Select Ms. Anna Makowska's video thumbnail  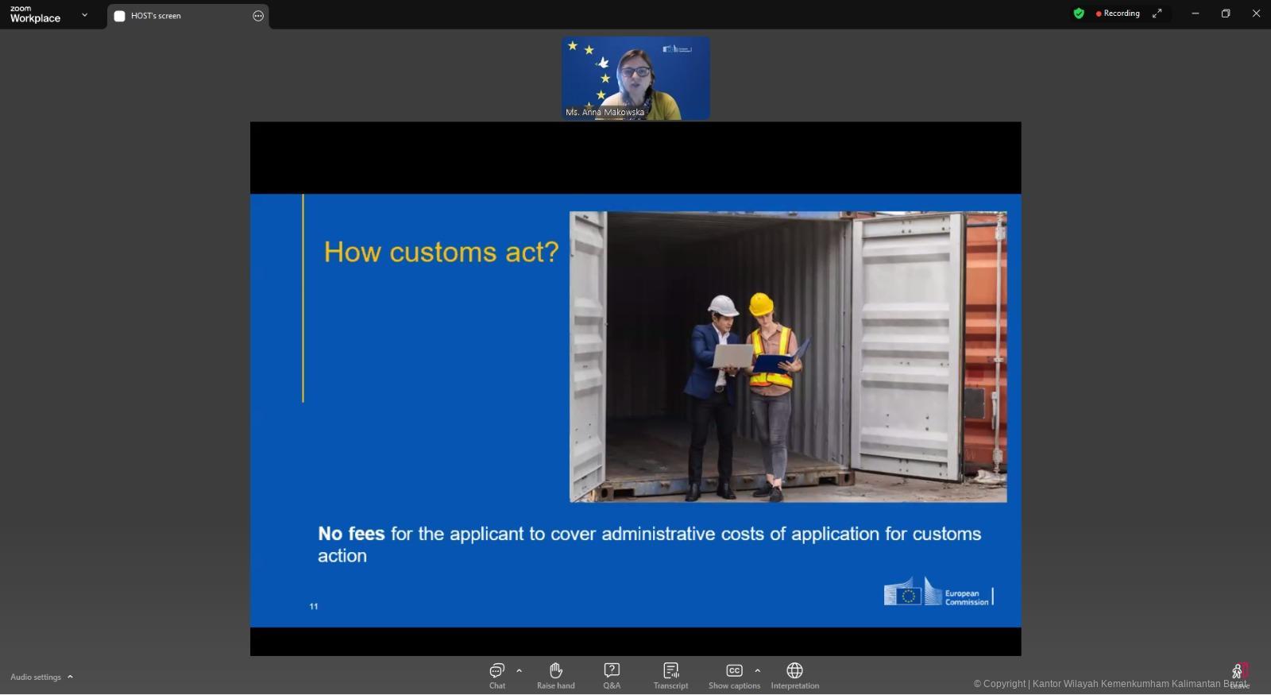point(635,78)
